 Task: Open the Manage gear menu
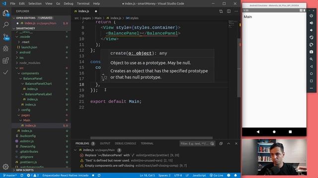click(5, 167)
